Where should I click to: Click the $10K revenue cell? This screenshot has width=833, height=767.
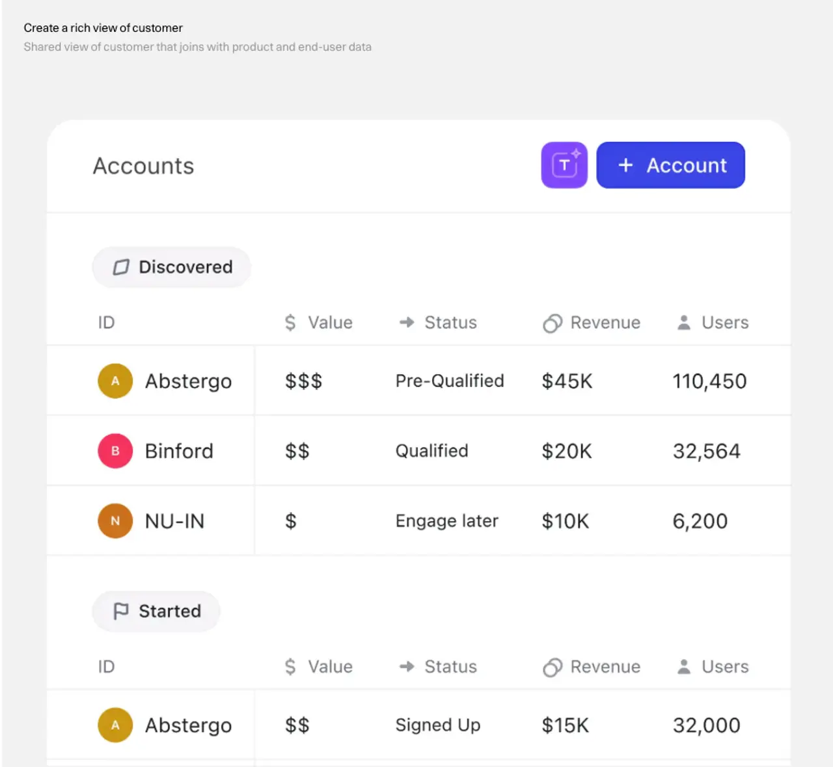click(x=565, y=521)
